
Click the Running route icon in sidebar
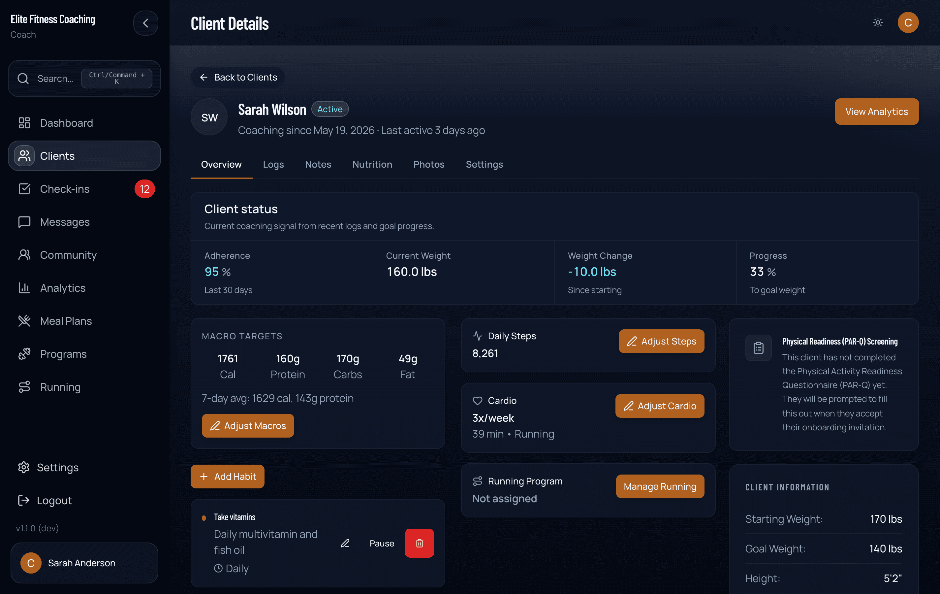point(24,387)
